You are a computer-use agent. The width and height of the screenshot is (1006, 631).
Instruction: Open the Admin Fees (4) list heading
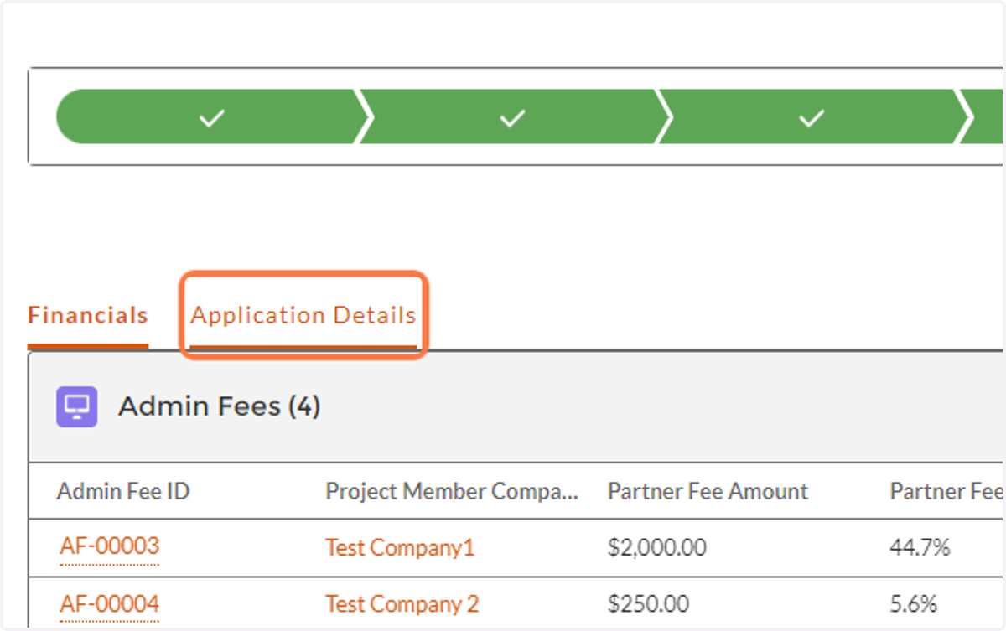tap(219, 406)
